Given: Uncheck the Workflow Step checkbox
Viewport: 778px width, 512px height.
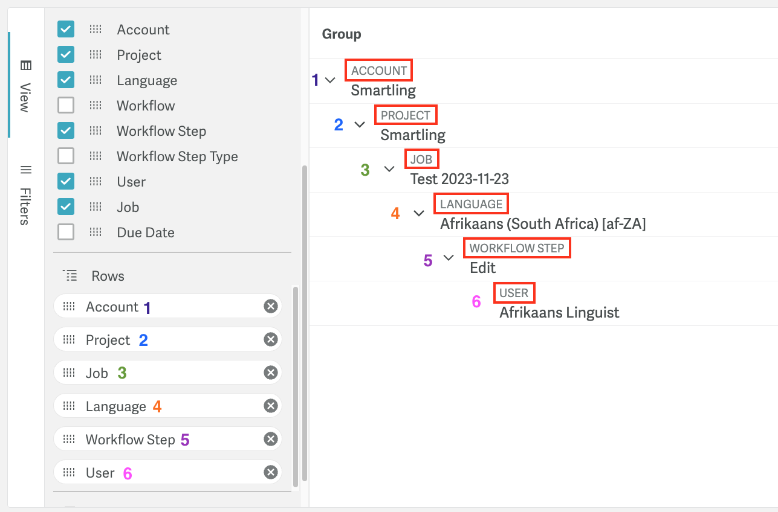Looking at the screenshot, I should pos(66,131).
